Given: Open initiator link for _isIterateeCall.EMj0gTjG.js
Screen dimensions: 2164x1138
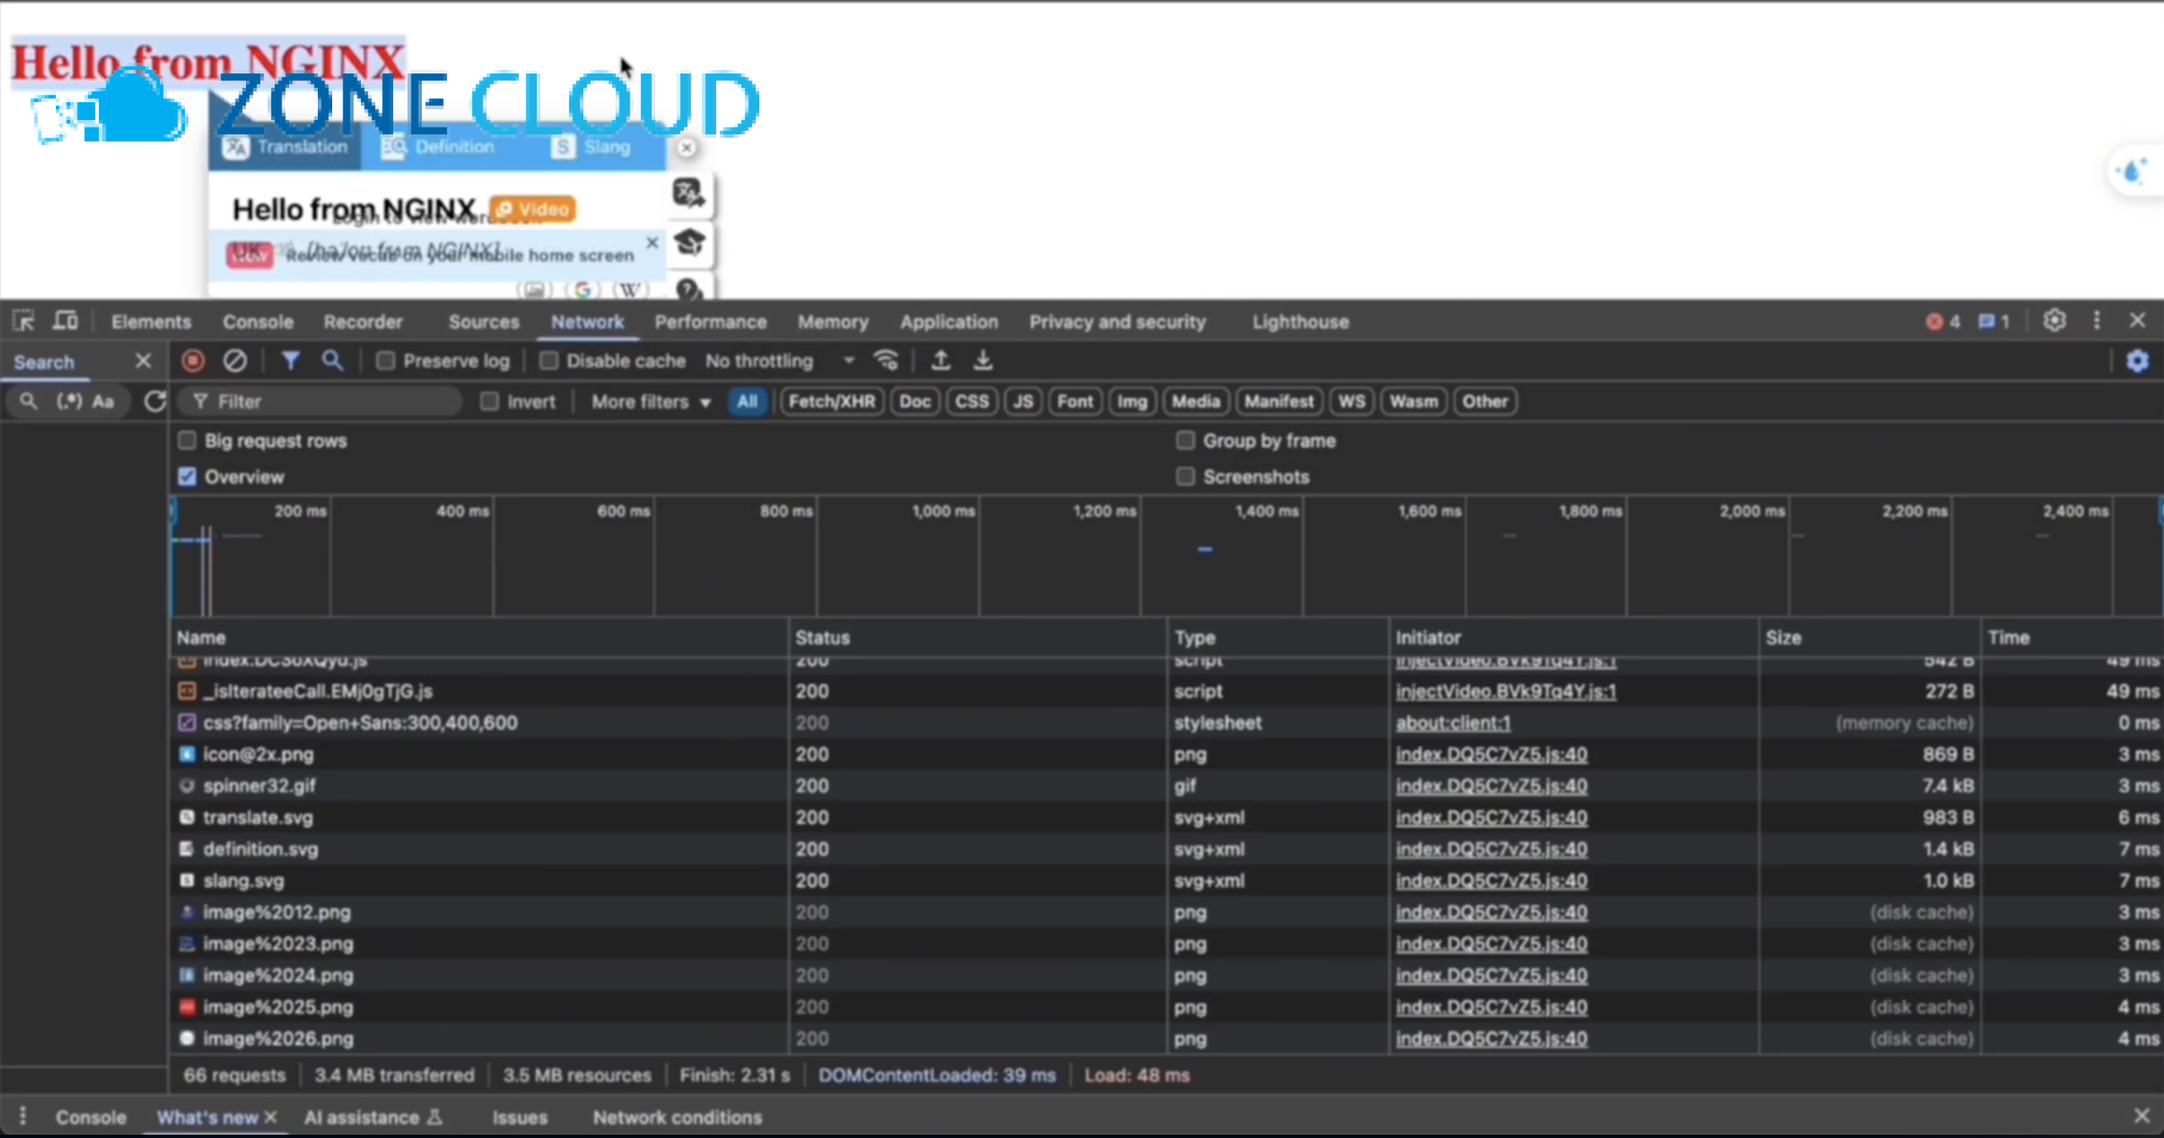Looking at the screenshot, I should click(x=1506, y=691).
